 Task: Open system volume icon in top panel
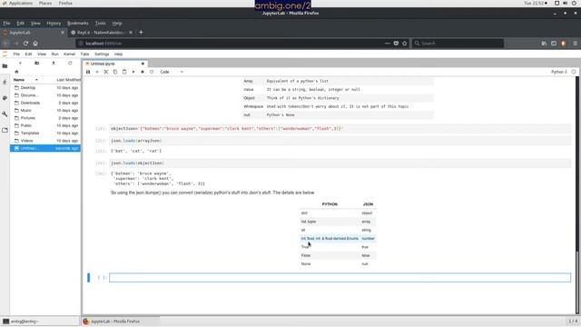click(x=565, y=3)
